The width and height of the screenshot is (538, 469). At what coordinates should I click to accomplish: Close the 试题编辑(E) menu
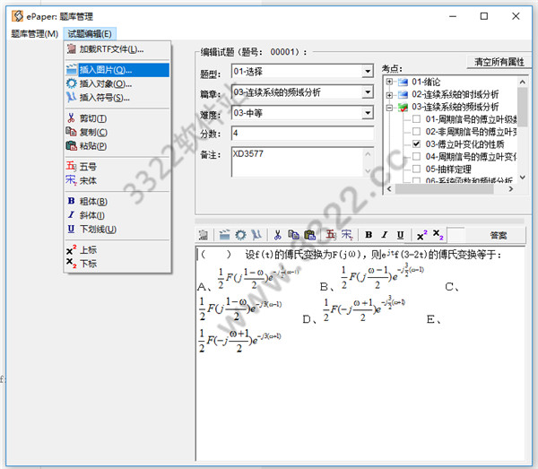(90, 33)
